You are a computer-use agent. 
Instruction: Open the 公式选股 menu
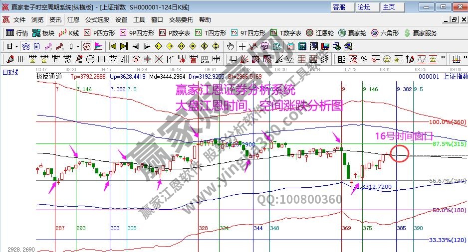tap(97, 20)
